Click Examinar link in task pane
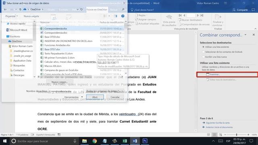258x145 pixels. pos(213,75)
